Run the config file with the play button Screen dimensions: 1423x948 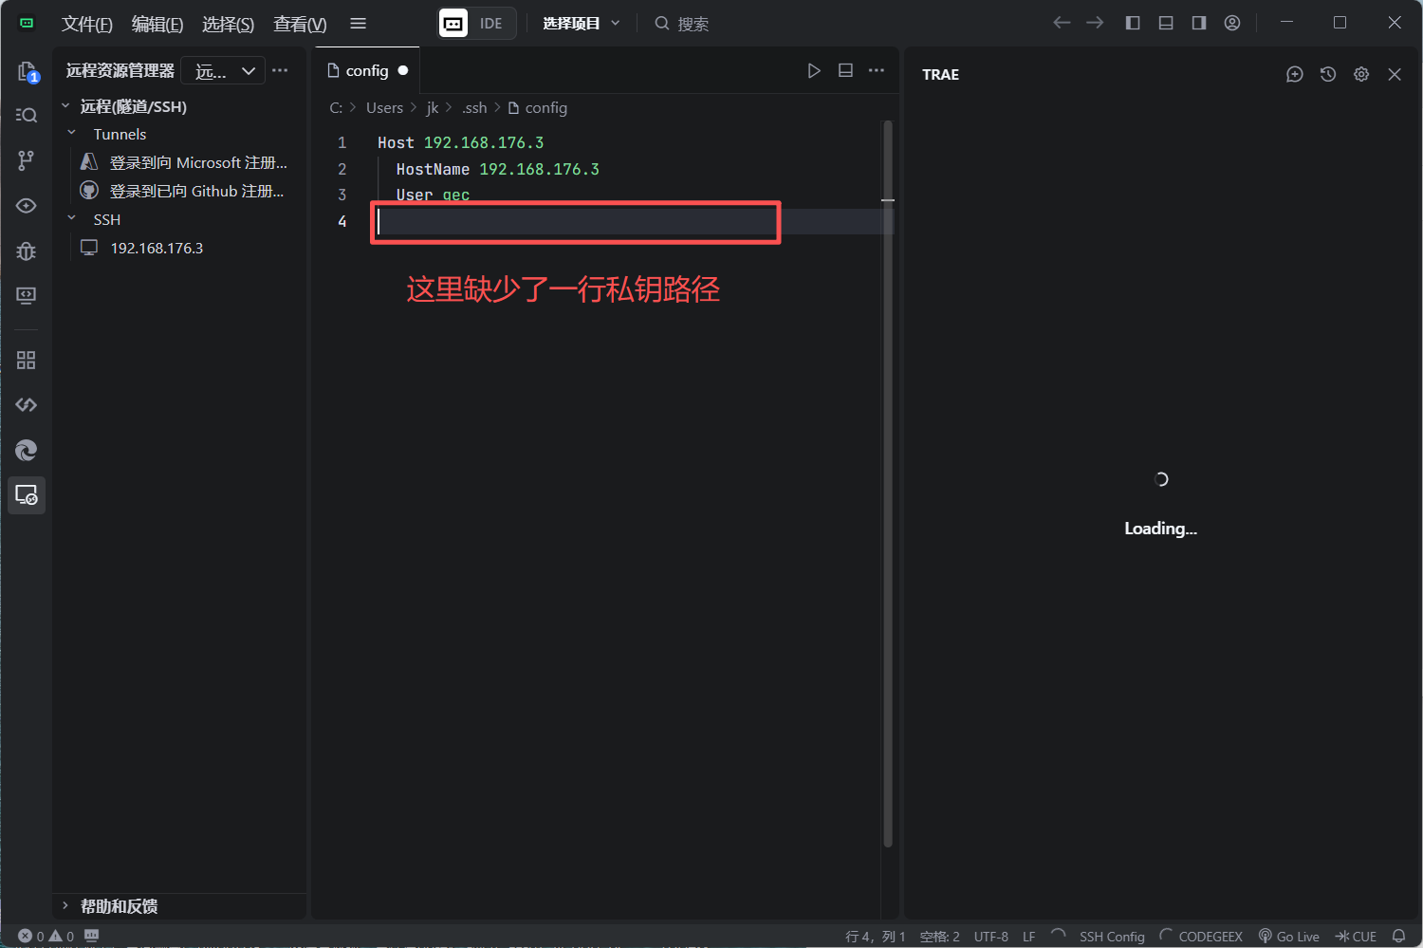[813, 69]
